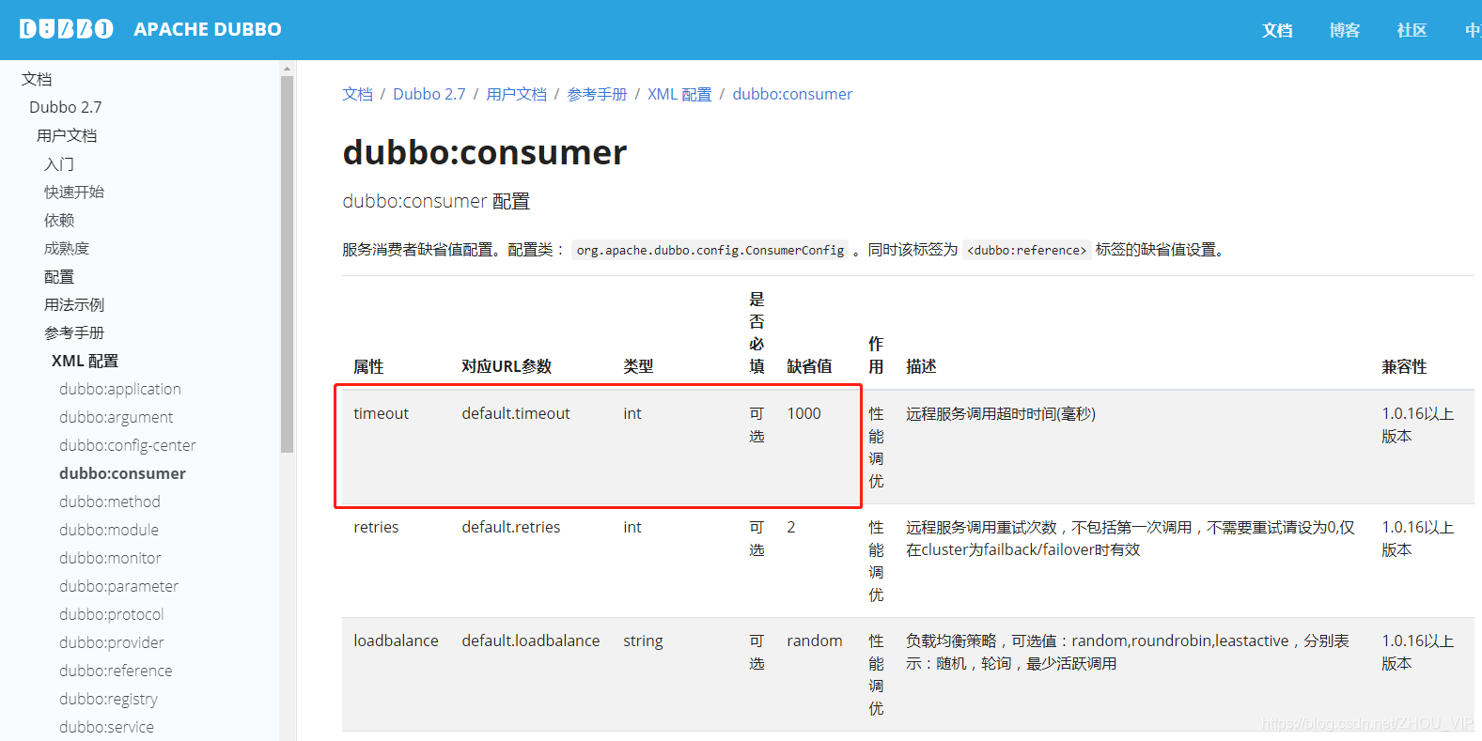Click org.apache.dubbo.config.ConsumerConfig code text

(710, 250)
